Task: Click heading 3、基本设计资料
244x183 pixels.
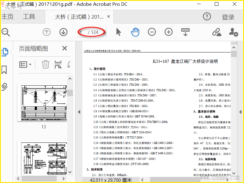Action: pos(204,112)
